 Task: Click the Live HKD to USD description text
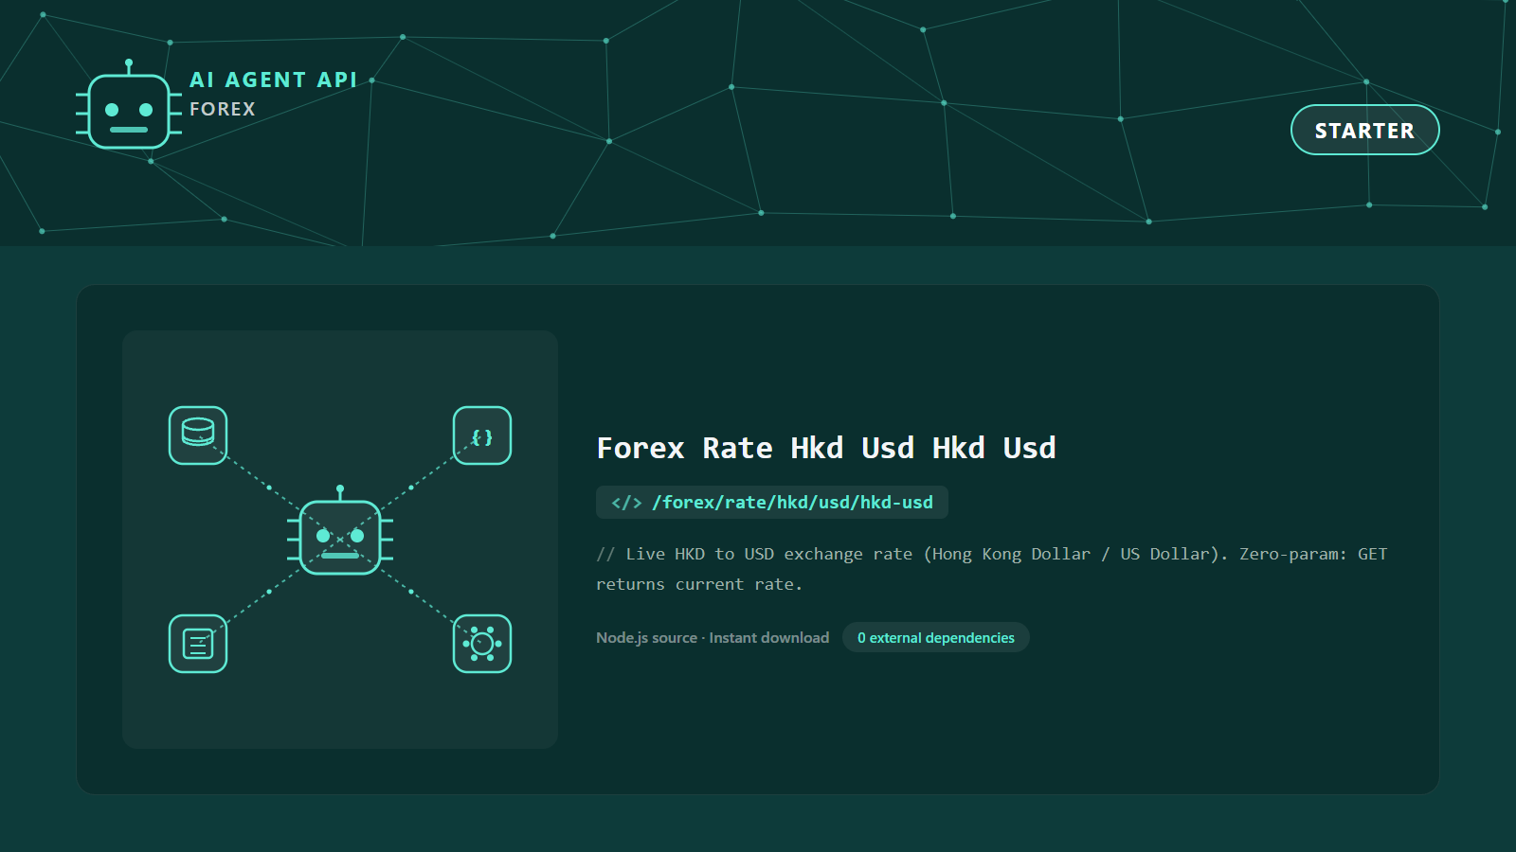(991, 569)
